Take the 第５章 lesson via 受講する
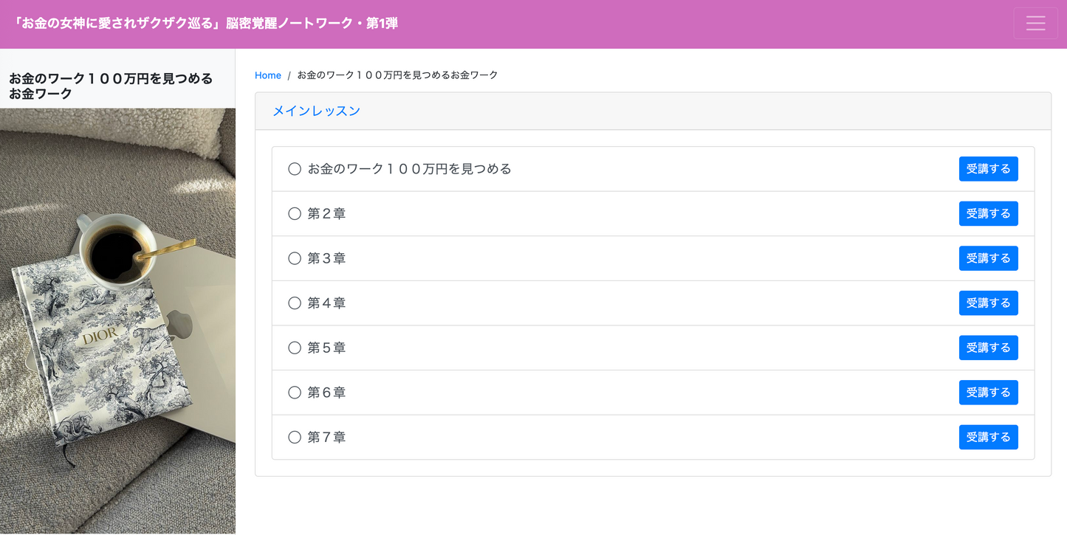1067x535 pixels. coord(988,348)
